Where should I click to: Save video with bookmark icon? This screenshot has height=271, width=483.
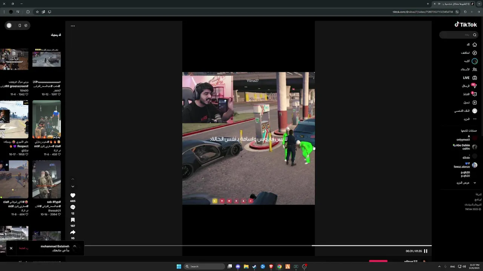point(73,220)
